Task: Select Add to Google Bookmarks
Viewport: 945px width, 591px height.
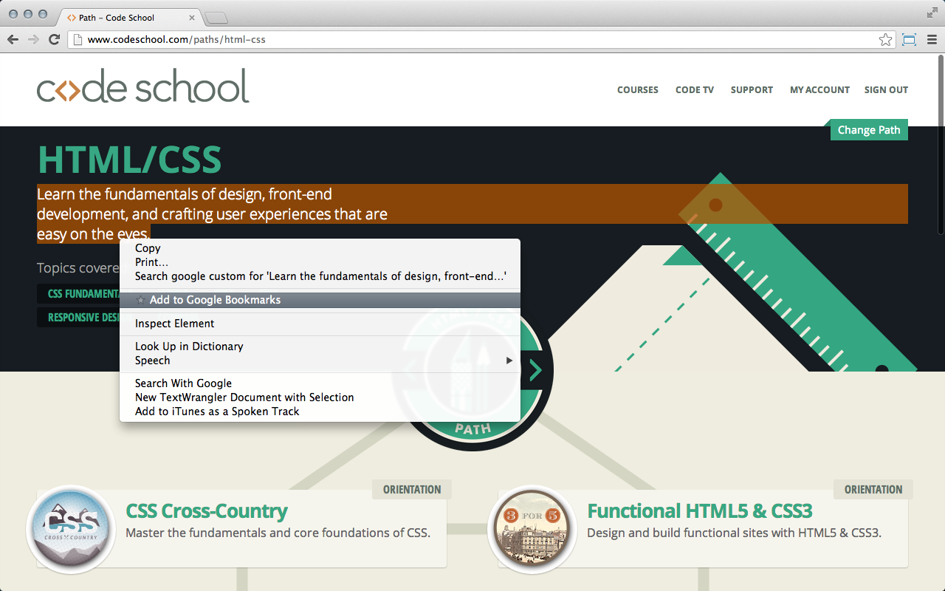Action: point(320,300)
